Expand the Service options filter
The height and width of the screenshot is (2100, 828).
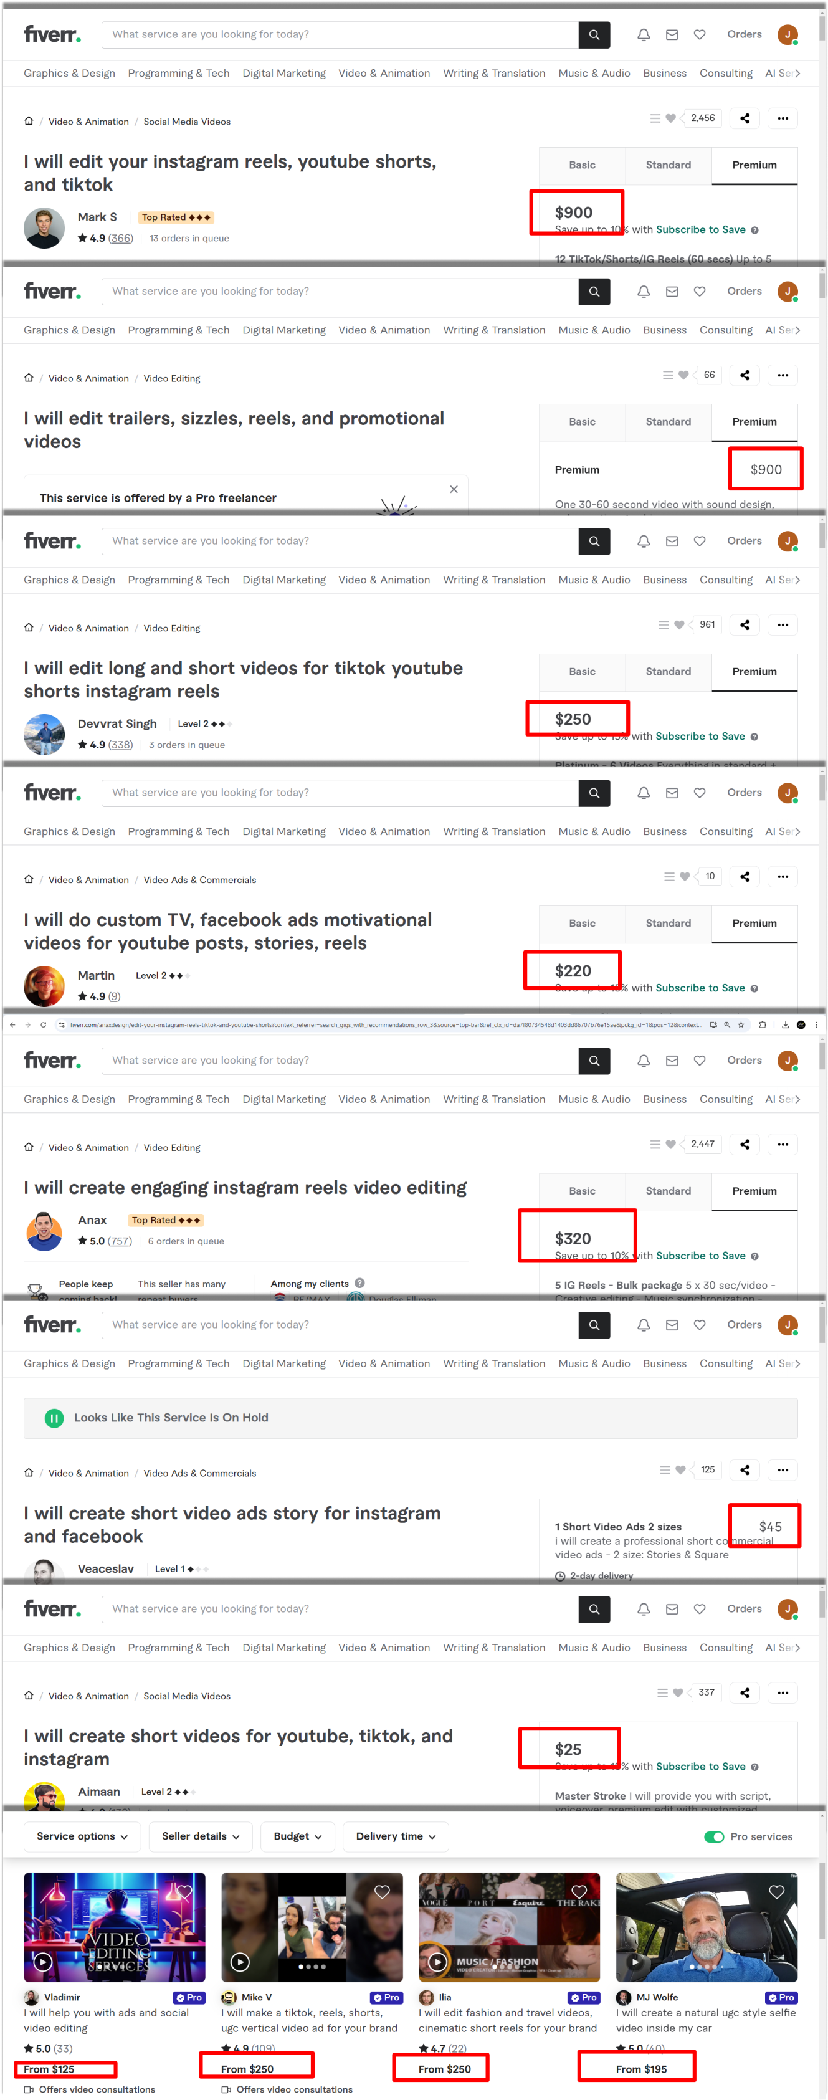tap(82, 1836)
